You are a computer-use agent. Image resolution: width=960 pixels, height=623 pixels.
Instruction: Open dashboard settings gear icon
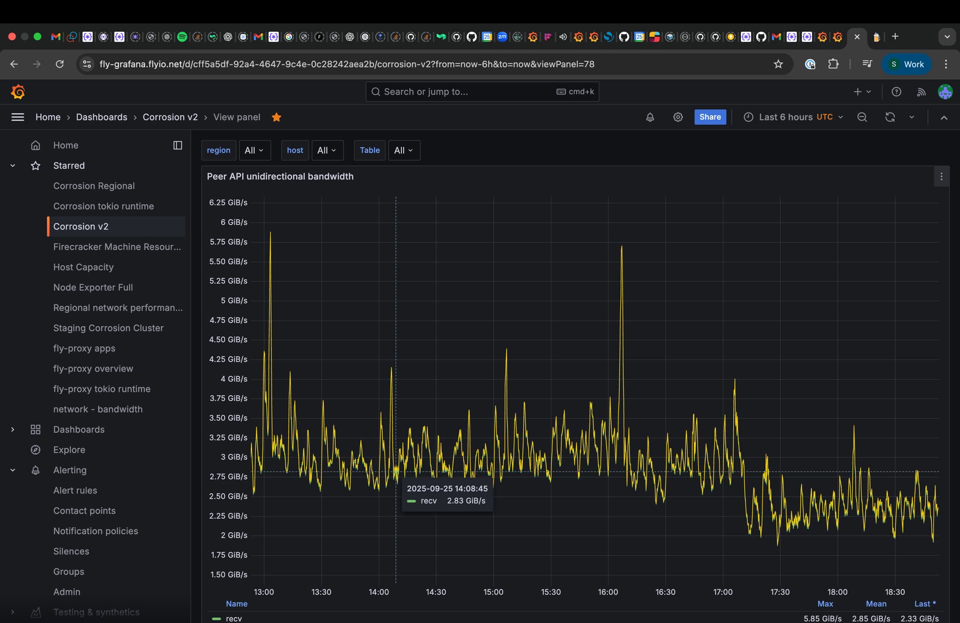[x=677, y=117]
